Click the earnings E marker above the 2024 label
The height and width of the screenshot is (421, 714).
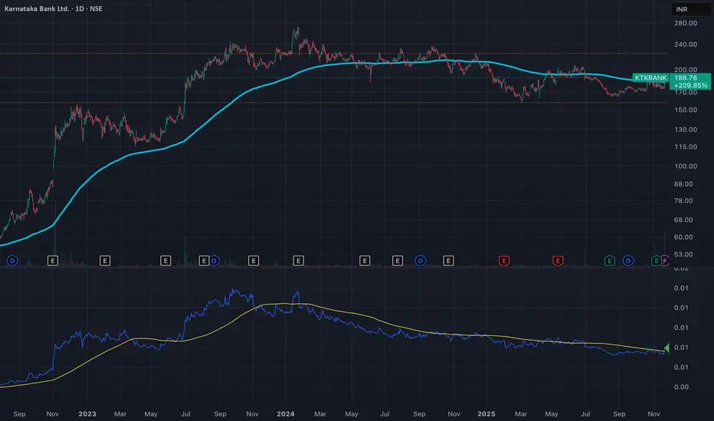click(298, 261)
